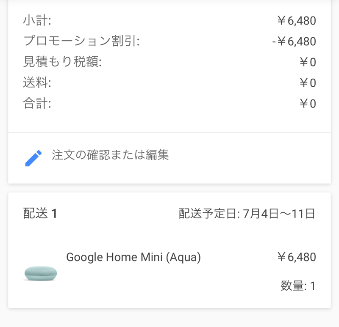Click the subtotal amount ¥6,480 at top
The image size is (339, 327).
[297, 21]
